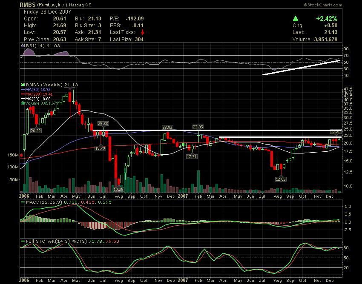Screen dimensions: 362x284
Task: Click the 23.83 high price annotation
Action: click(167, 127)
